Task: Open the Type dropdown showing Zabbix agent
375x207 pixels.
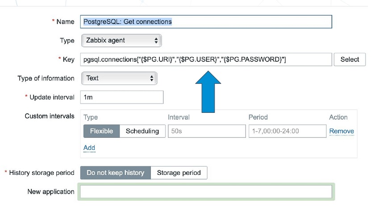Action: (121, 41)
